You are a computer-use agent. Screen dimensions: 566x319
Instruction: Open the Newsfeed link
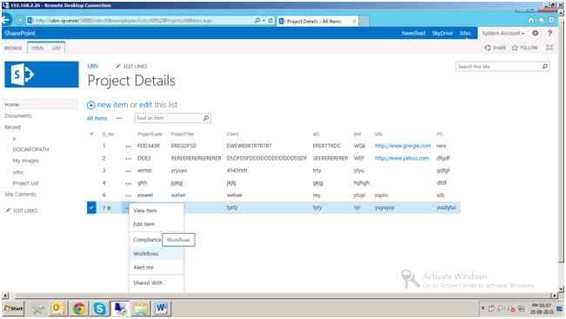click(x=413, y=33)
